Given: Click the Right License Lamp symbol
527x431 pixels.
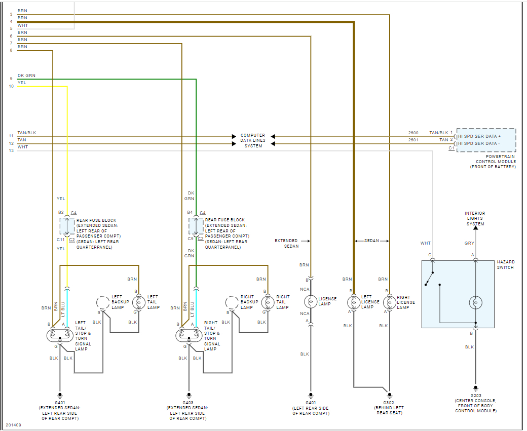Looking at the screenshot, I should pos(390,302).
